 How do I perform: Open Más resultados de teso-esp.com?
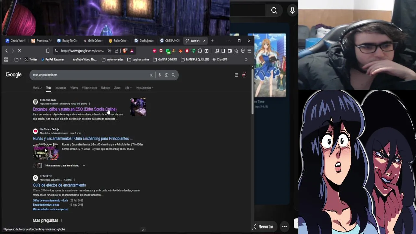coord(50,209)
